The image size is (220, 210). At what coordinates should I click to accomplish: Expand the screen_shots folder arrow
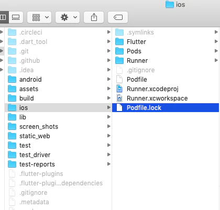point(109,126)
